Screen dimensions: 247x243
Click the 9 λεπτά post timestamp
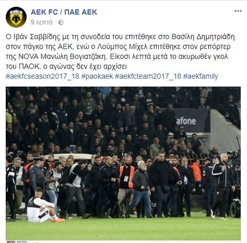coord(41,22)
